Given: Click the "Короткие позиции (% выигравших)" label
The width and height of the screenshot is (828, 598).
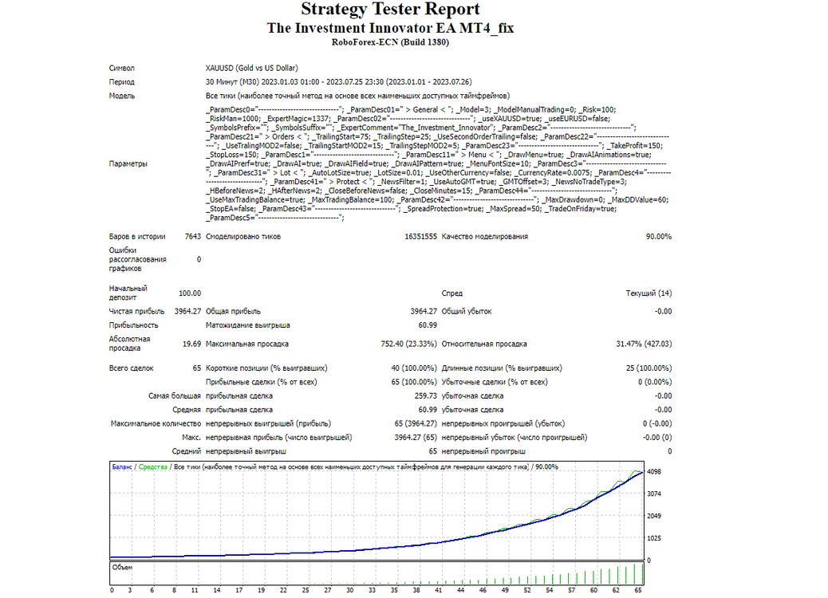Looking at the screenshot, I should click(266, 368).
